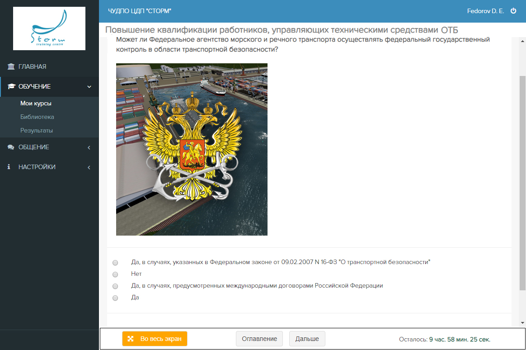Click the port coat of arms image

(x=192, y=149)
